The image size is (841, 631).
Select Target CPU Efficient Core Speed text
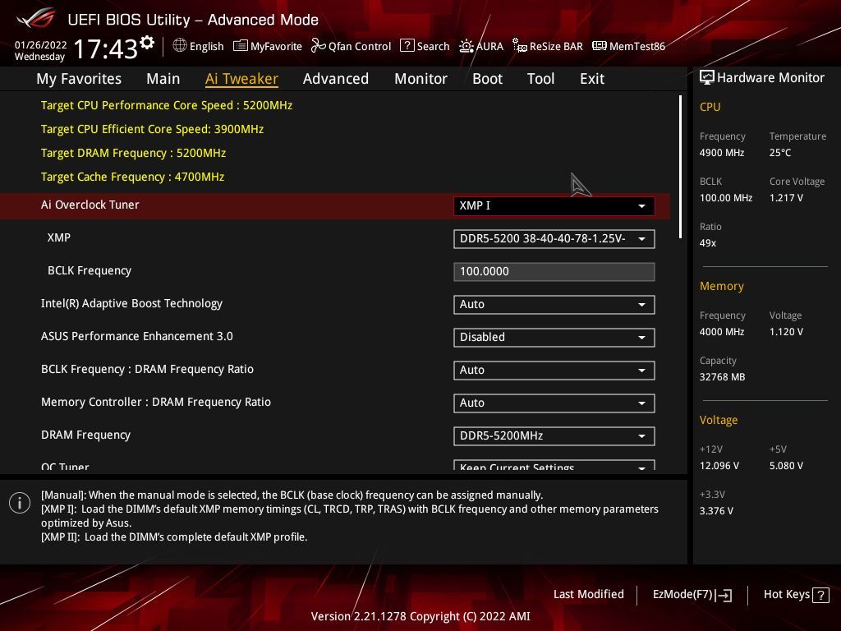152,129
